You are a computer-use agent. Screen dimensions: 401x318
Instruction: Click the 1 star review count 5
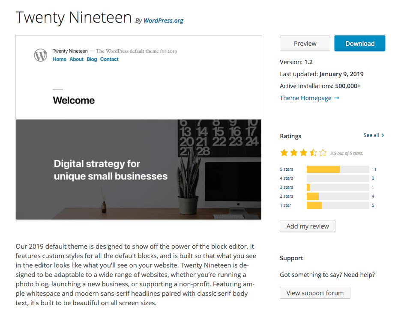pyautogui.click(x=373, y=205)
